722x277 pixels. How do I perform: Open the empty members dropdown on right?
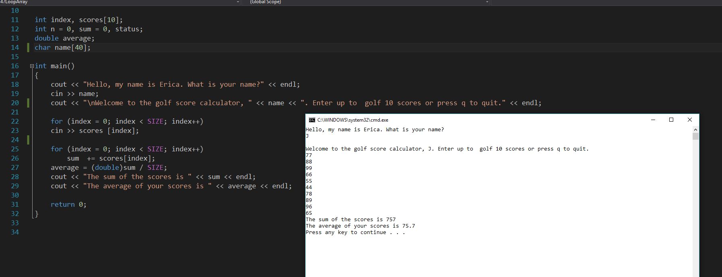604,2
